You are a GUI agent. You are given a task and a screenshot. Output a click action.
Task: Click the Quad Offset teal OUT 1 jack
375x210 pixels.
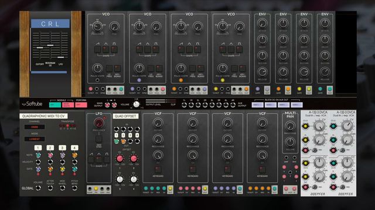click(x=116, y=141)
